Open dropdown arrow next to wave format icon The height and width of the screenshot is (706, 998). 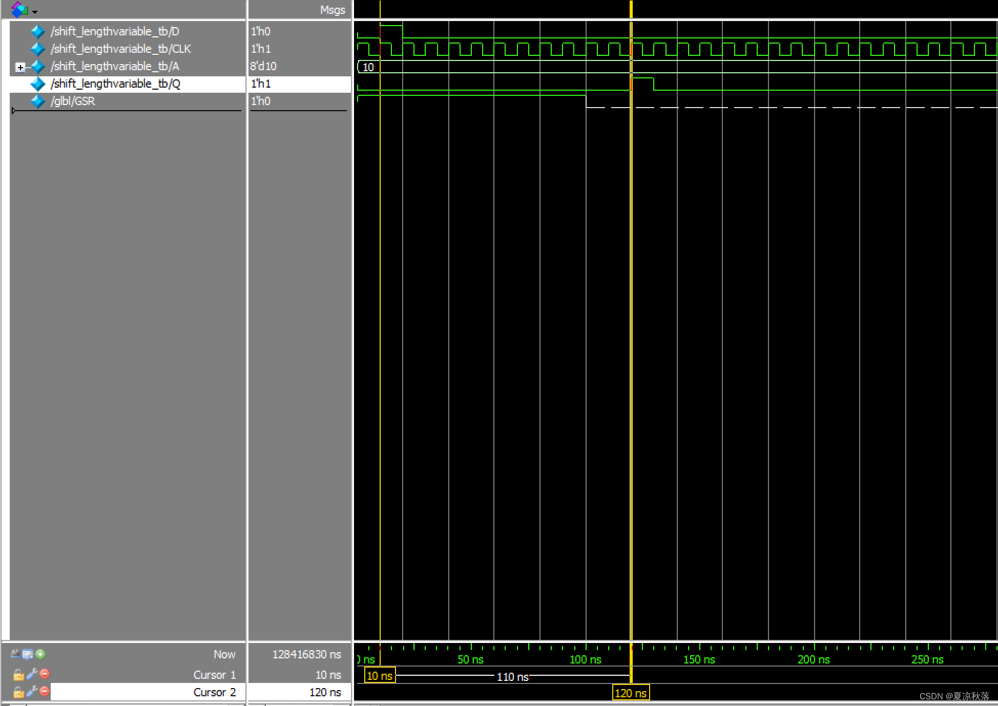[x=35, y=11]
